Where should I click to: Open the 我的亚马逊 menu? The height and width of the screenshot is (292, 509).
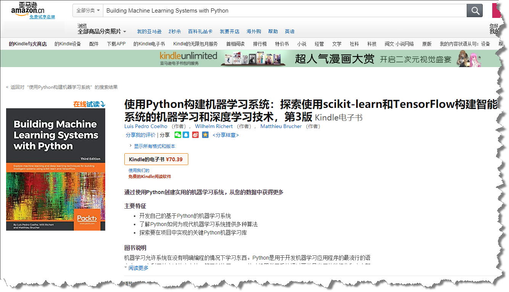coord(149,31)
